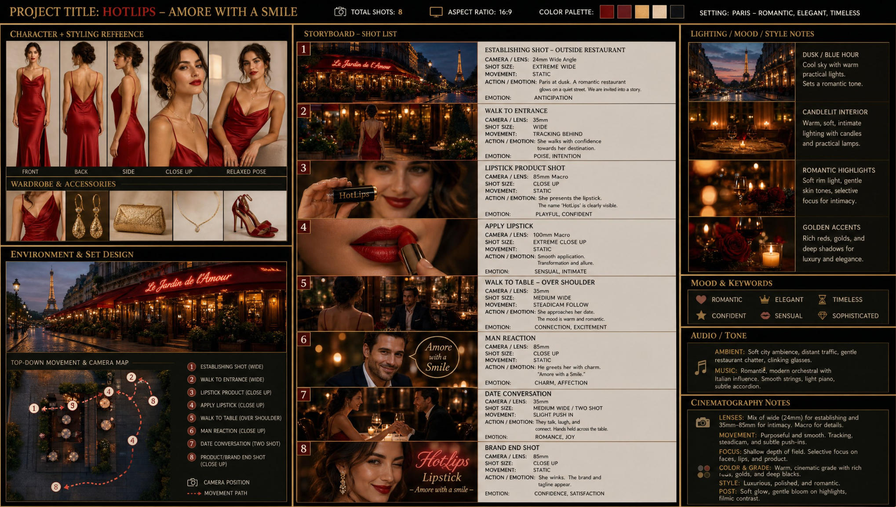
Task: Click the number 2 badge on the Walk to Entrance frame
Action: [x=303, y=111]
